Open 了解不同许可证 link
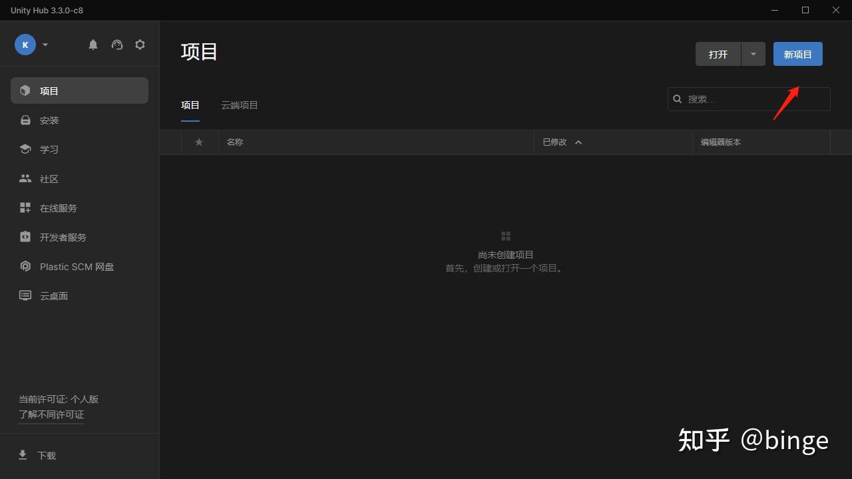The height and width of the screenshot is (479, 852). pyautogui.click(x=51, y=414)
